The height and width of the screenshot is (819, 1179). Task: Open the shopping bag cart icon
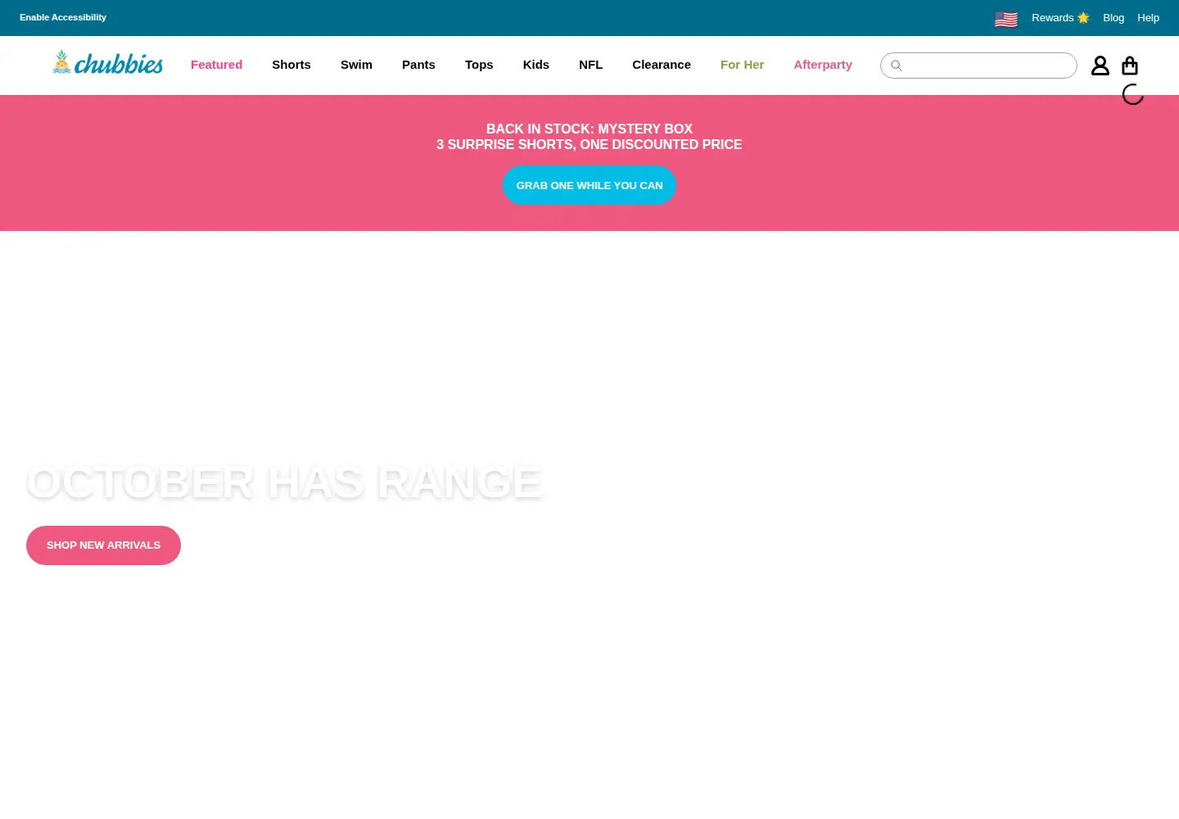[x=1130, y=66]
